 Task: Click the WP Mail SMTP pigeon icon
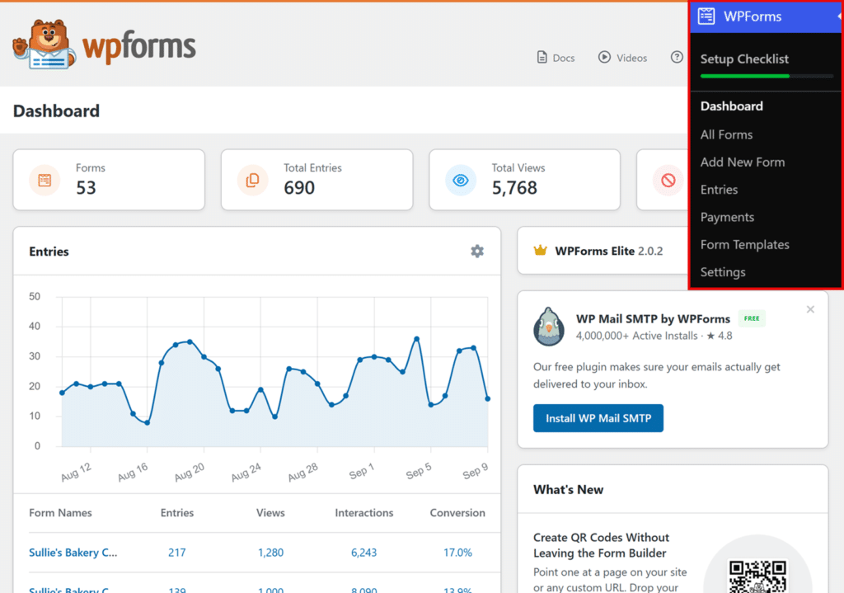548,327
